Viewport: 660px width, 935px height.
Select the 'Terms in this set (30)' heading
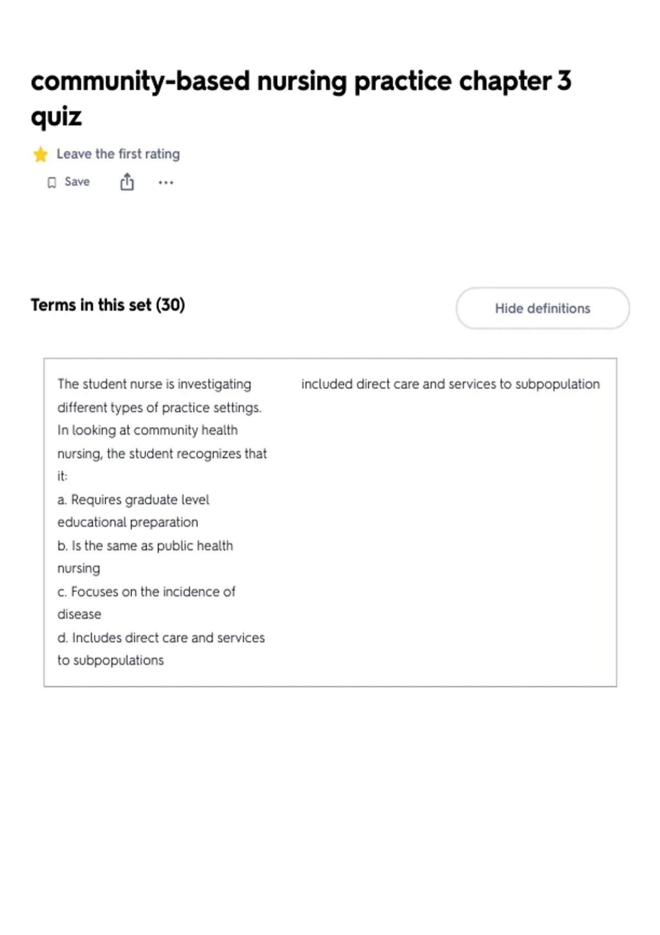[x=108, y=305]
